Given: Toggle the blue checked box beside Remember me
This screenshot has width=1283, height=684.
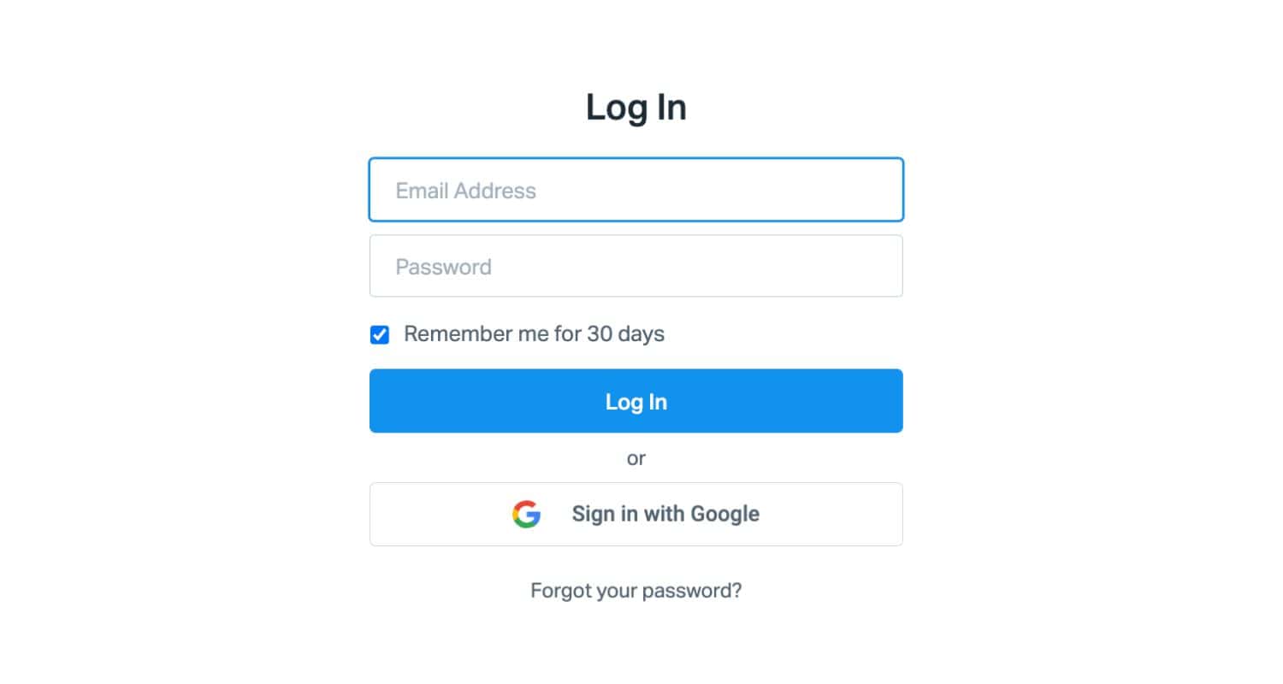Looking at the screenshot, I should (380, 334).
